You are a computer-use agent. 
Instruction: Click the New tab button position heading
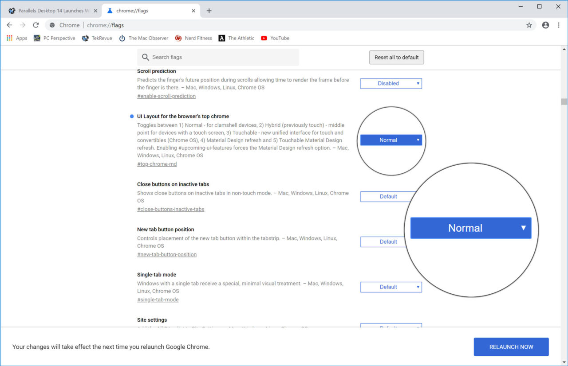[x=166, y=230]
